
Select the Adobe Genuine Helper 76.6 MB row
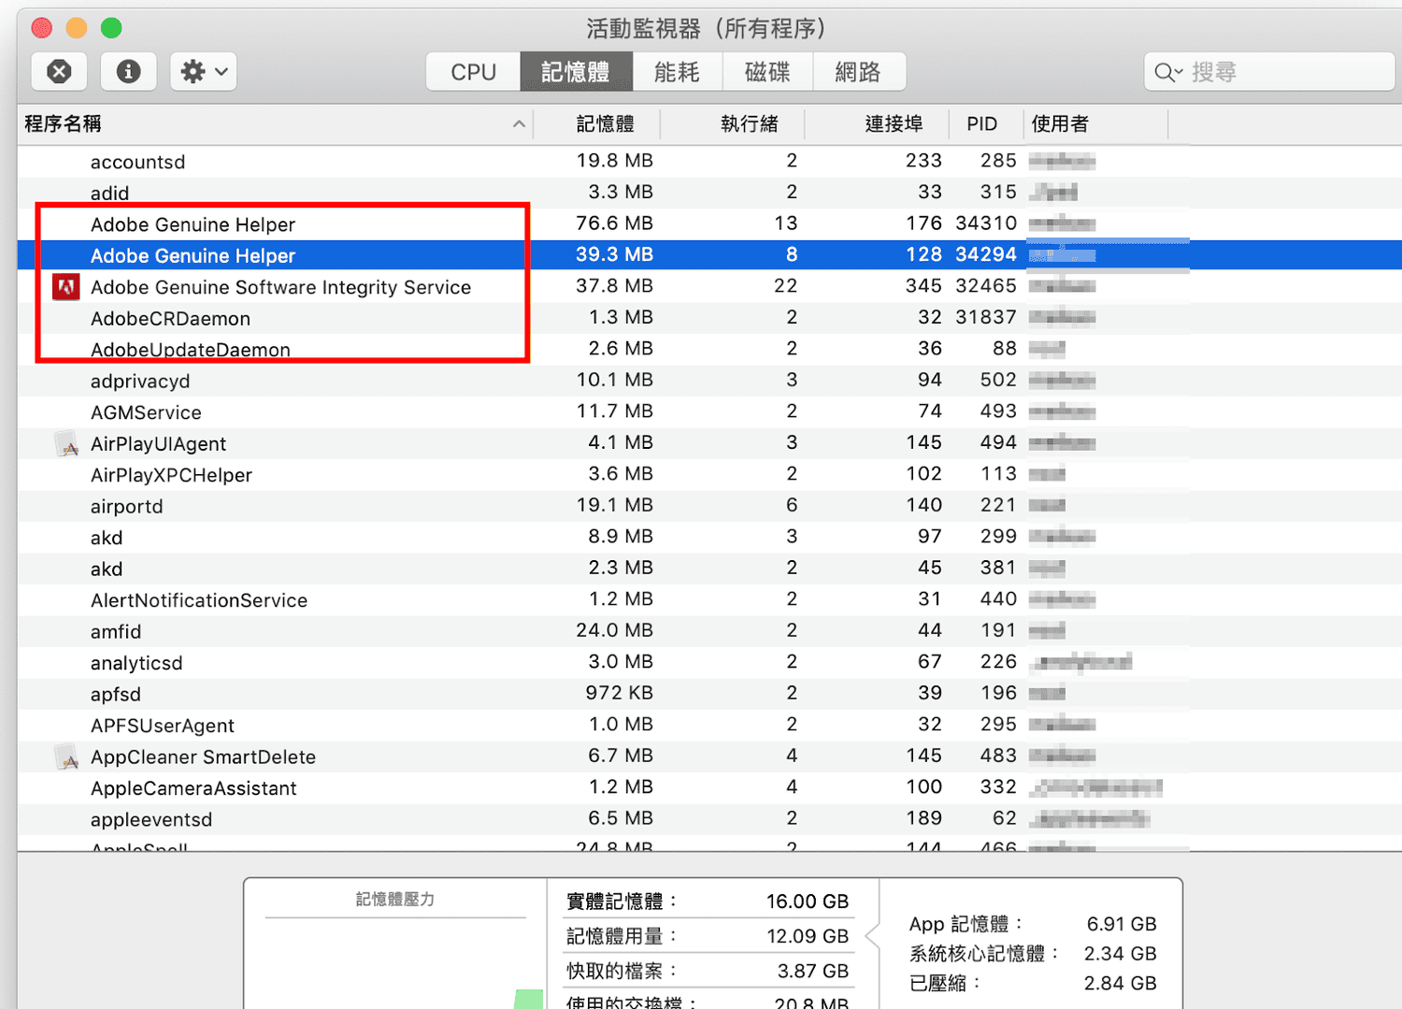(x=709, y=224)
